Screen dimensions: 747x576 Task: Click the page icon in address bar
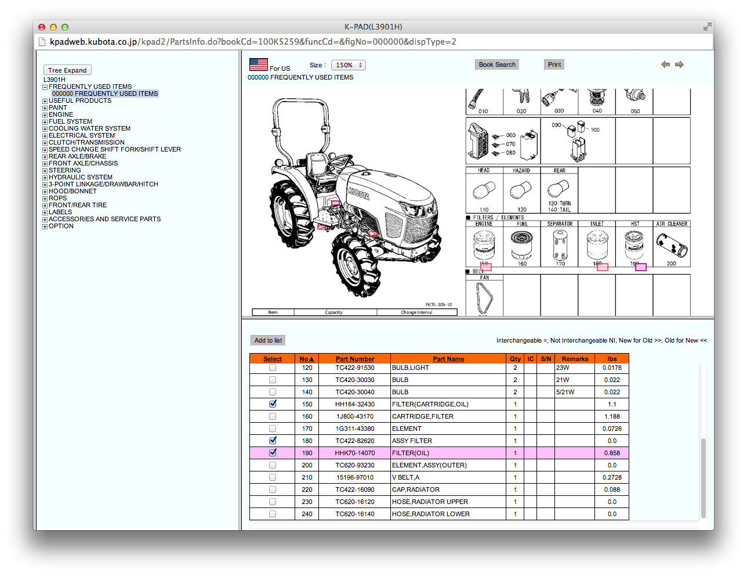[x=42, y=42]
